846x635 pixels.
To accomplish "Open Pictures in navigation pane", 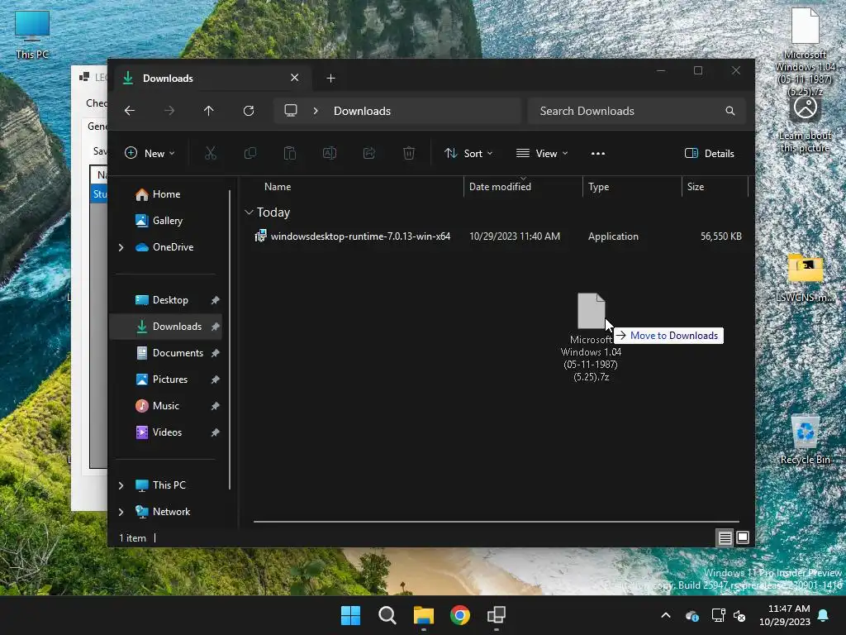I will coord(165,379).
